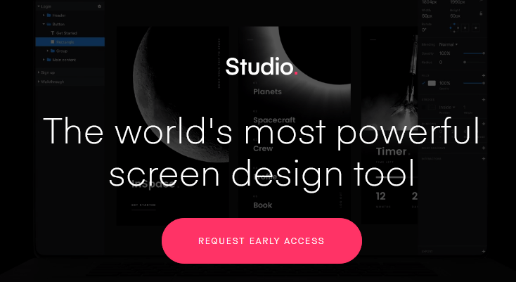The width and height of the screenshot is (516, 282).
Task: Collapse the Button folder layer
Action: tap(44, 24)
